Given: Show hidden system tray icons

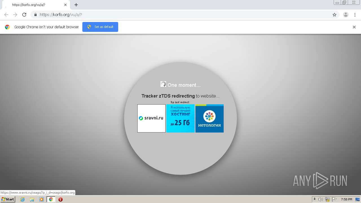Looking at the screenshot, I should pos(314,199).
